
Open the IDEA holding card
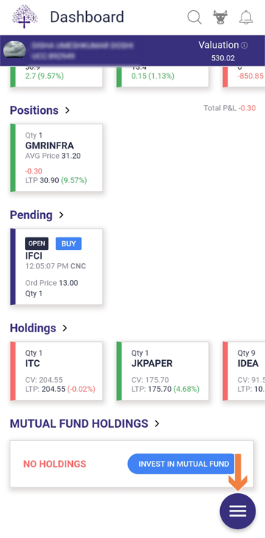(244, 371)
